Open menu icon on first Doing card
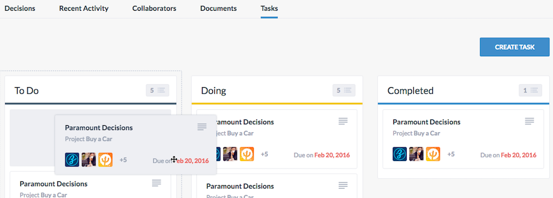 [343, 121]
